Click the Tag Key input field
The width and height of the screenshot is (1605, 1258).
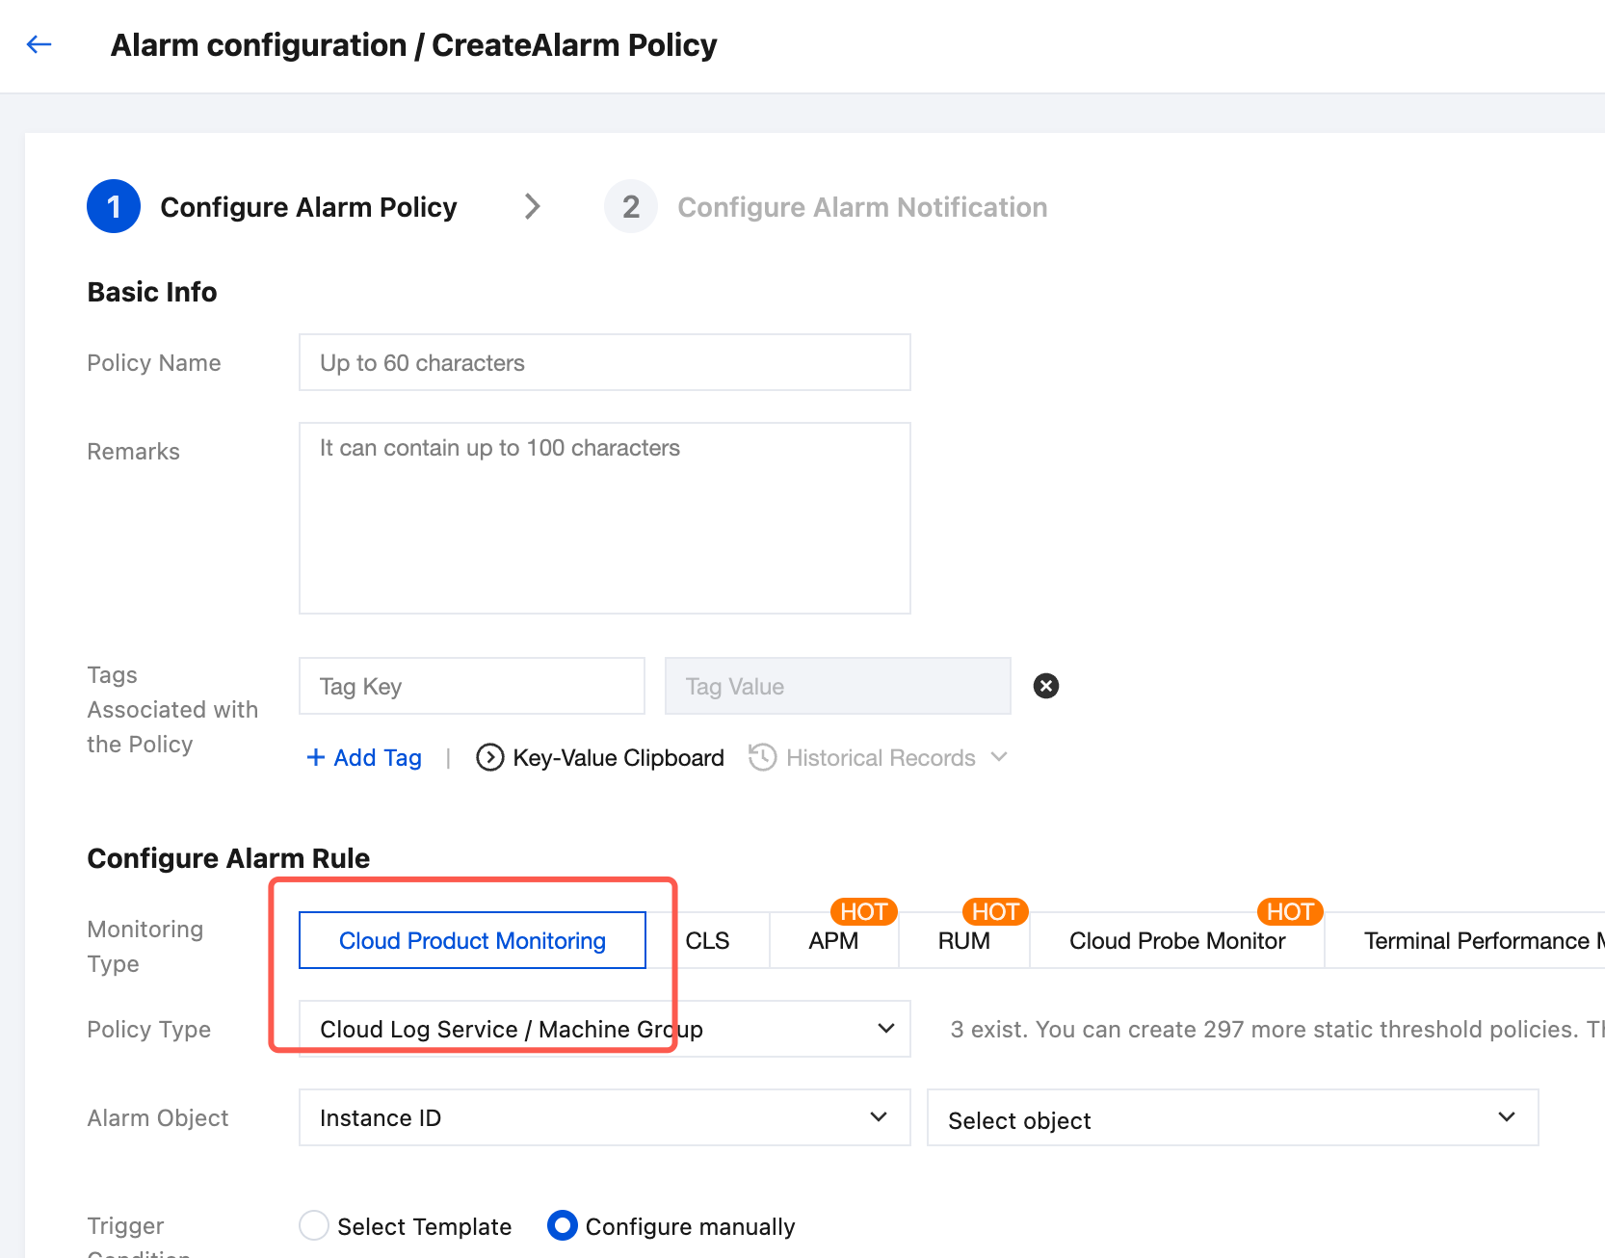pyautogui.click(x=471, y=686)
